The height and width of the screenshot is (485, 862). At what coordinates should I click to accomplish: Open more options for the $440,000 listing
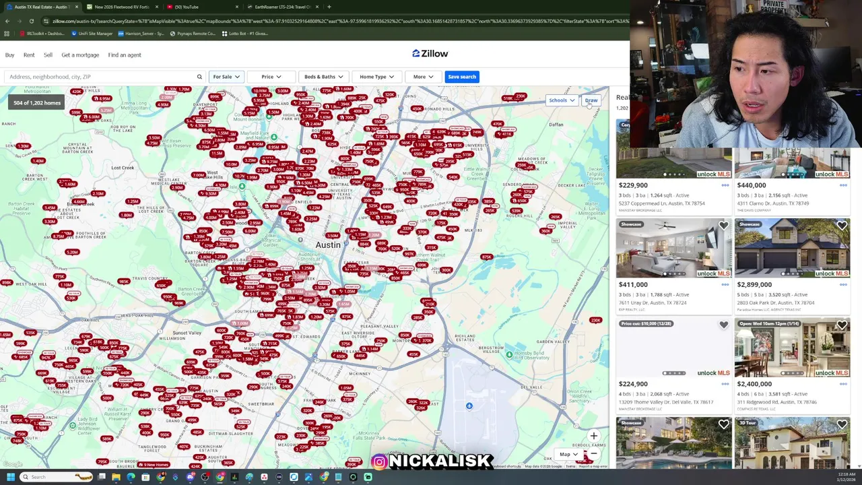point(843,185)
